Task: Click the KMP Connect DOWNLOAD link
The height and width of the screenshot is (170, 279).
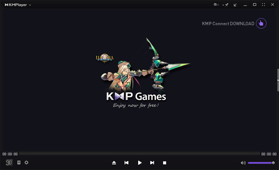Action: click(228, 23)
